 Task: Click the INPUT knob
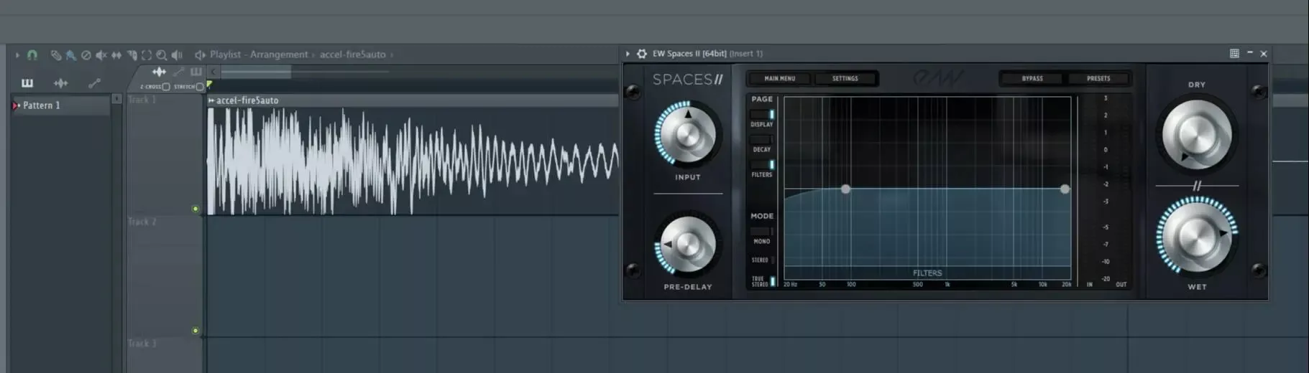[687, 135]
